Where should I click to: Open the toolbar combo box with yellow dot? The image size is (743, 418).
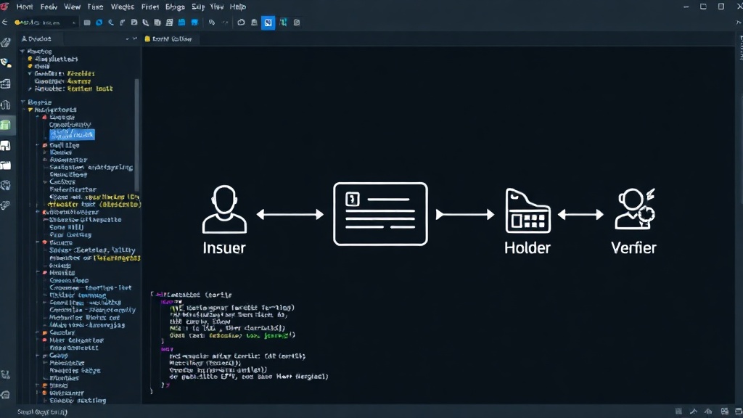coord(45,22)
